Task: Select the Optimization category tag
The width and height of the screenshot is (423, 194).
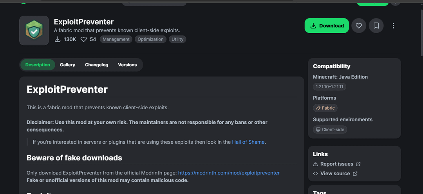Action: (x=150, y=39)
